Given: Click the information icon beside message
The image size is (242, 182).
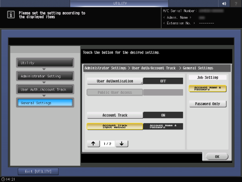Looking at the screenshot, I should tap(11, 15).
